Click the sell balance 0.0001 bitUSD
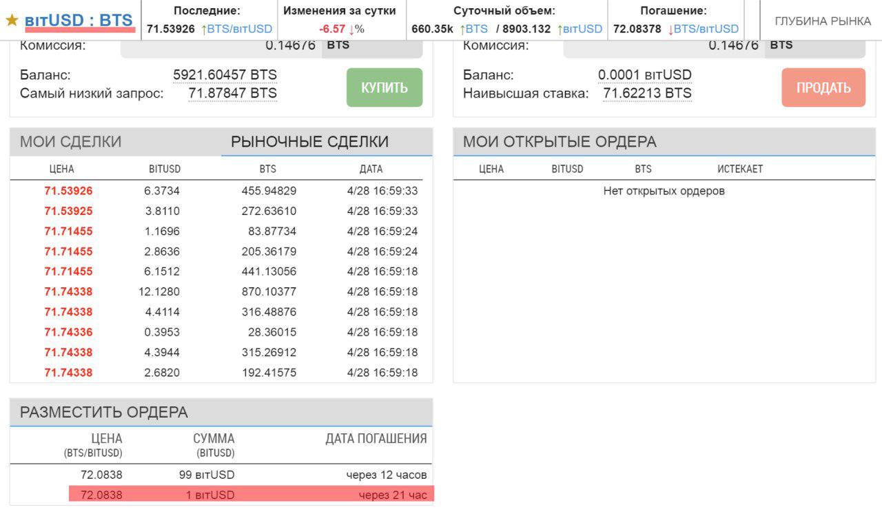 point(645,75)
